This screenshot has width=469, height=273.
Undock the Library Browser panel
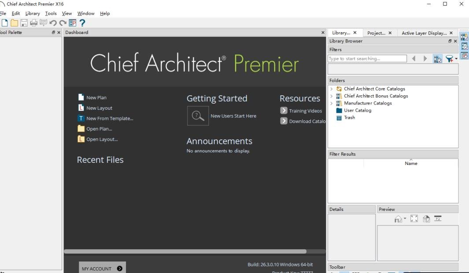point(450,41)
